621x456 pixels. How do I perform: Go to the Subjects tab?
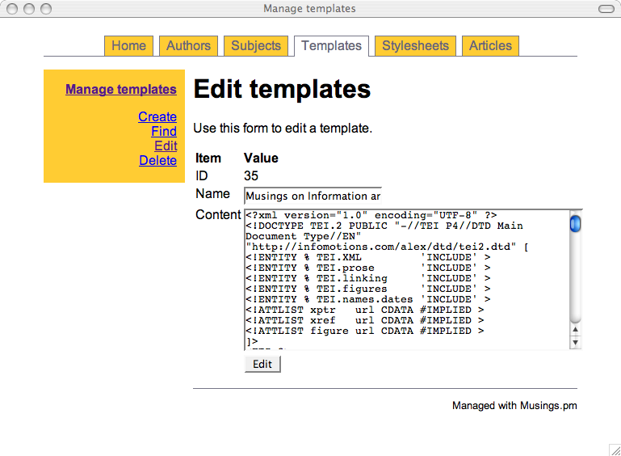click(x=256, y=46)
